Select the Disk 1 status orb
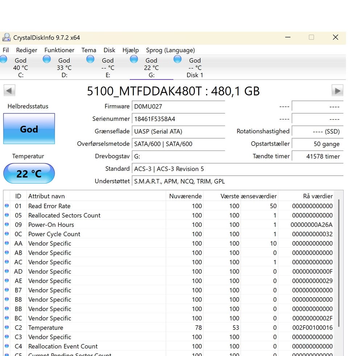348x356 pixels. tap(177, 60)
